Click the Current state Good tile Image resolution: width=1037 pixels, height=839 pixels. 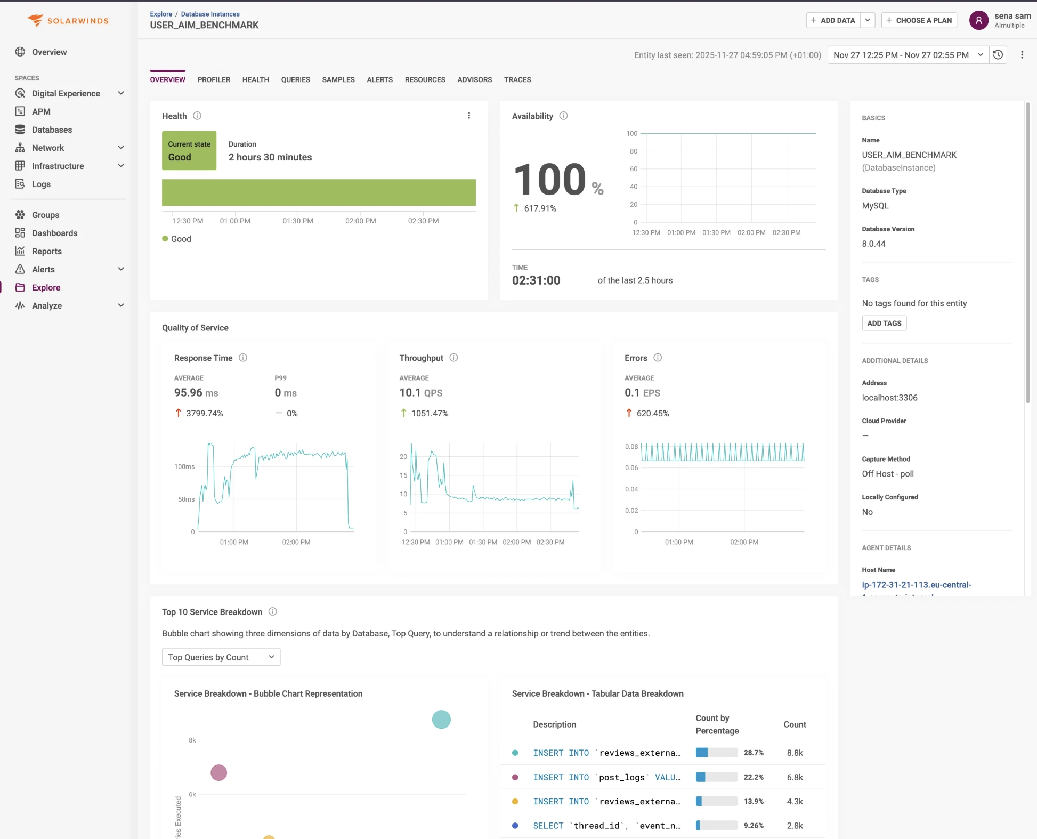[189, 151]
